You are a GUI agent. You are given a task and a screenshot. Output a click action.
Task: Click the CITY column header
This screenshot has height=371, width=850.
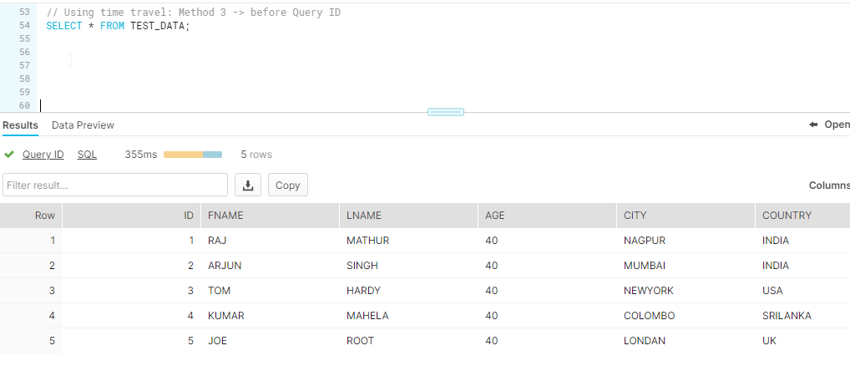pyautogui.click(x=686, y=216)
